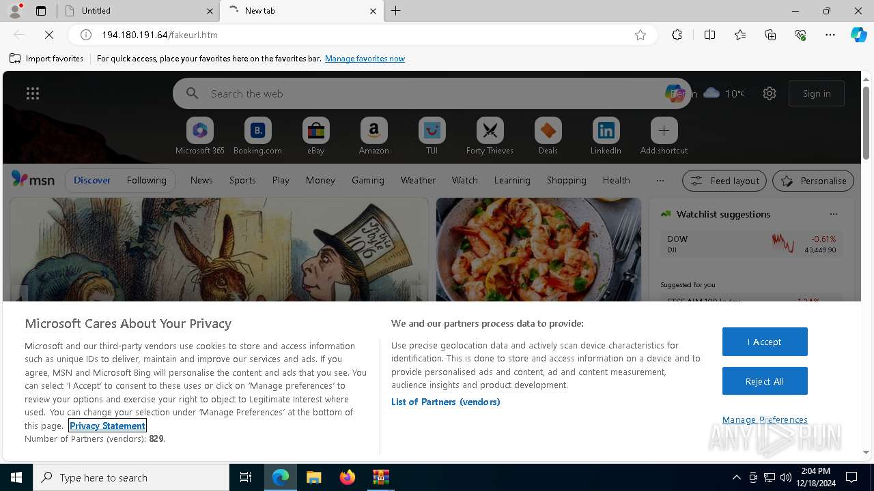Open Watchlist suggestions more options
The width and height of the screenshot is (874, 491).
tap(834, 214)
